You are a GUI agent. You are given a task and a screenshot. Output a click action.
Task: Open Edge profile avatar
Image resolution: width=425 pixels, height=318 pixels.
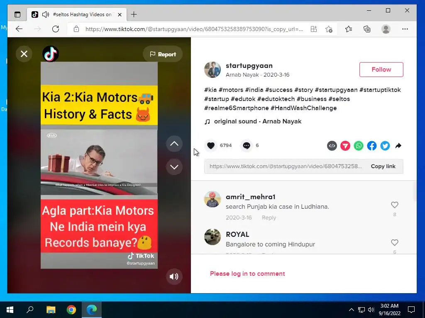coord(386,29)
